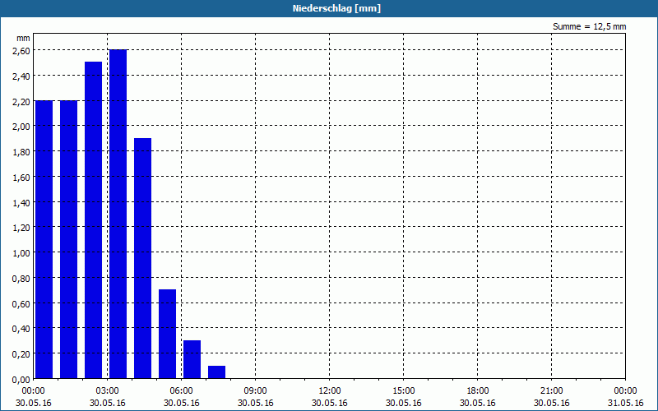Image resolution: width=658 pixels, height=411 pixels.
Task: Click the 15:00 time axis label
Action: click(403, 391)
